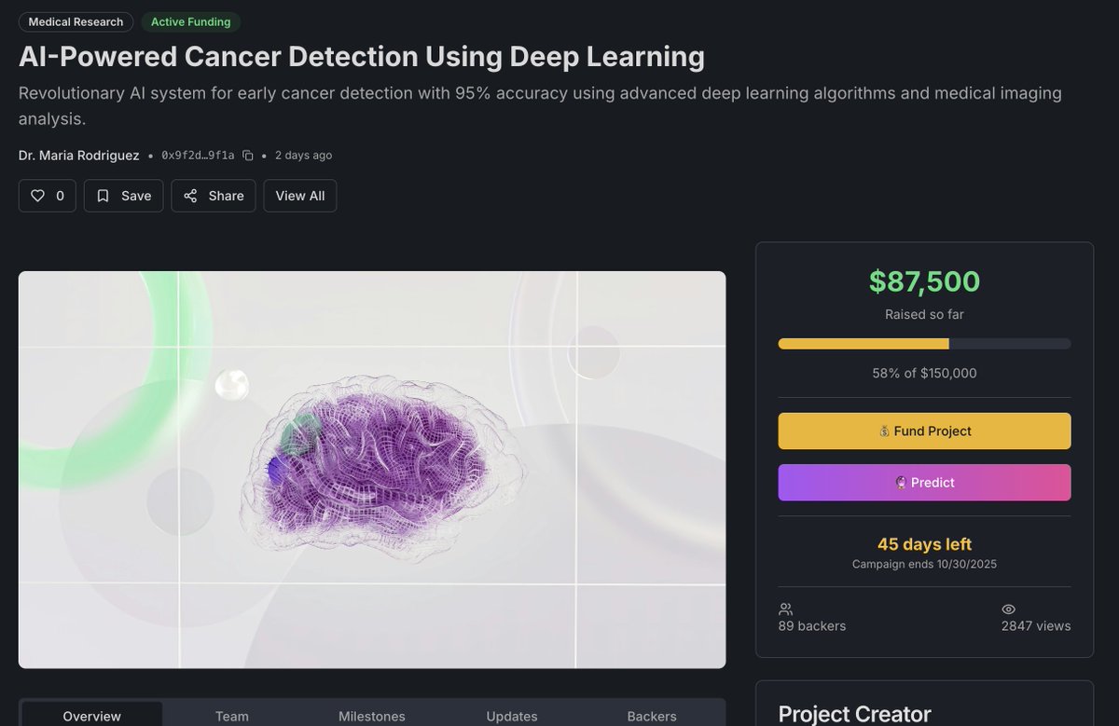
Task: Switch to the Team tab
Action: pos(232,716)
